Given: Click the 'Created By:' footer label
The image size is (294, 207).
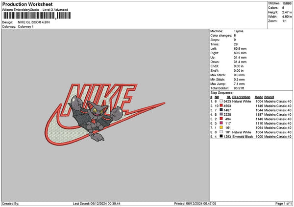Looking at the screenshot, I should click(10, 204).
